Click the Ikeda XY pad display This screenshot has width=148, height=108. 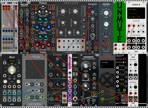click(x=35, y=69)
